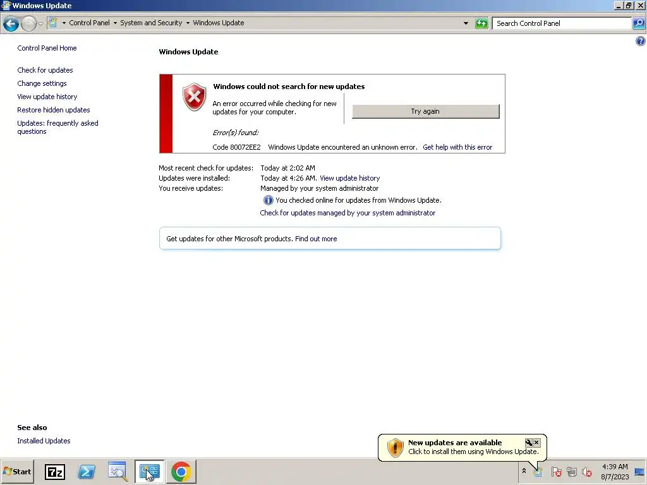The width and height of the screenshot is (647, 485).
Task: Click the New updates are available balloon
Action: 462,447
